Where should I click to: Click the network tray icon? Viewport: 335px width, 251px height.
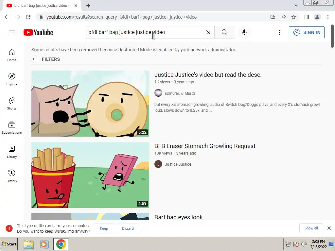[288, 244]
